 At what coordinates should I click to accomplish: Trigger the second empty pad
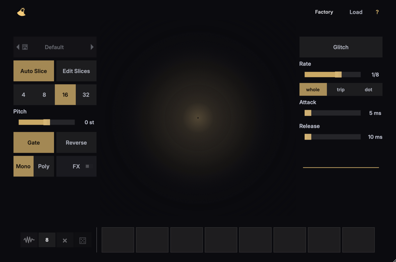tap(152, 240)
